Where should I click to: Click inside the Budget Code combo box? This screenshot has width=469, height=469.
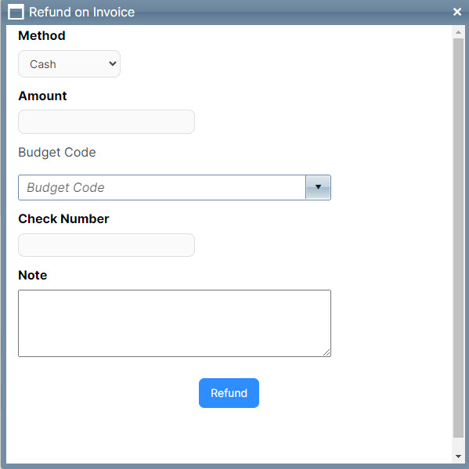[x=162, y=188]
